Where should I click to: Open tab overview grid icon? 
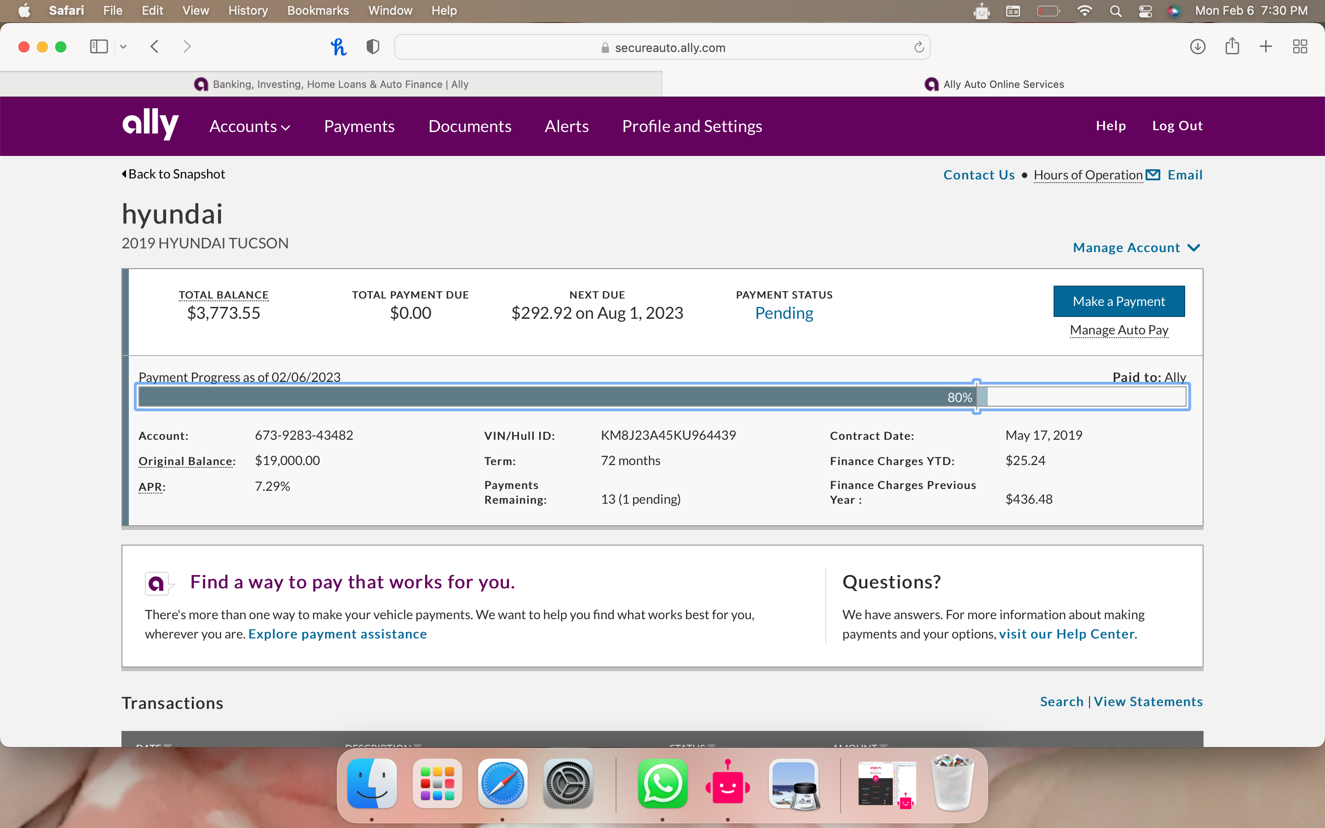point(1300,47)
